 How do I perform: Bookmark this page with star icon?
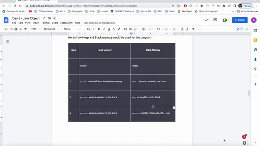point(178,6)
